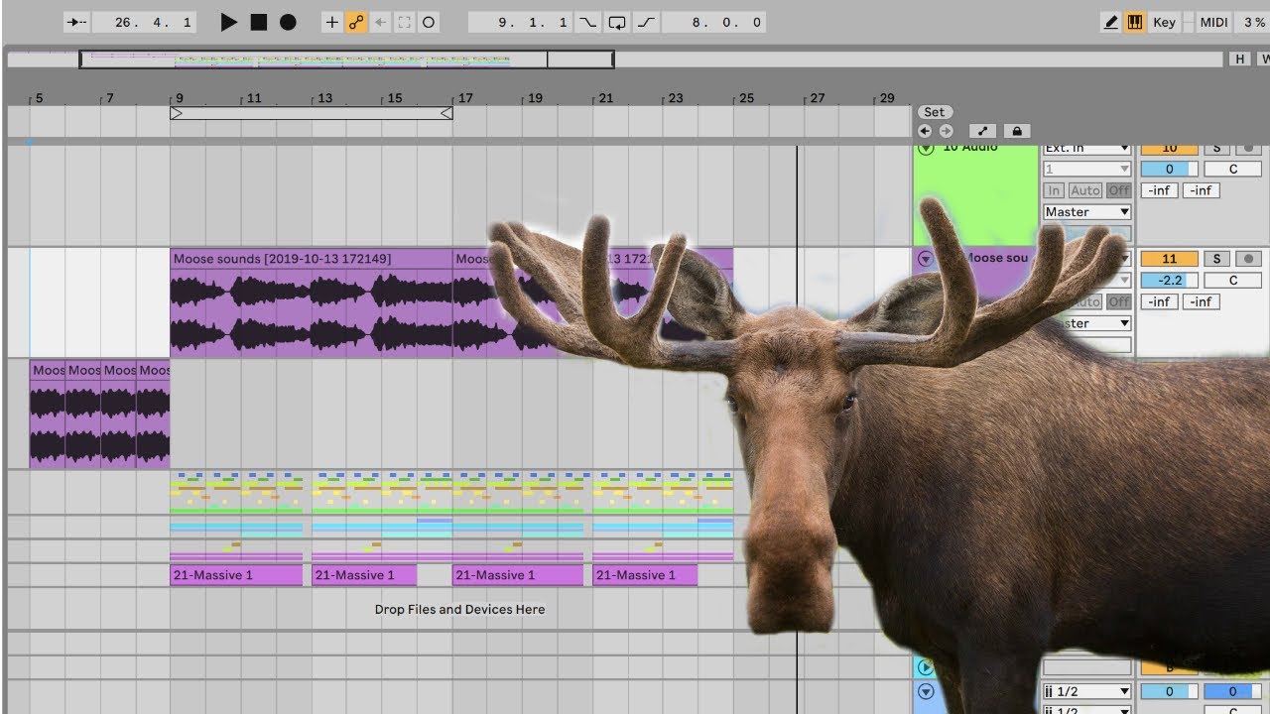This screenshot has width=1270, height=714.
Task: Toggle the Lock Envelopes padlock icon
Action: pos(1016,131)
